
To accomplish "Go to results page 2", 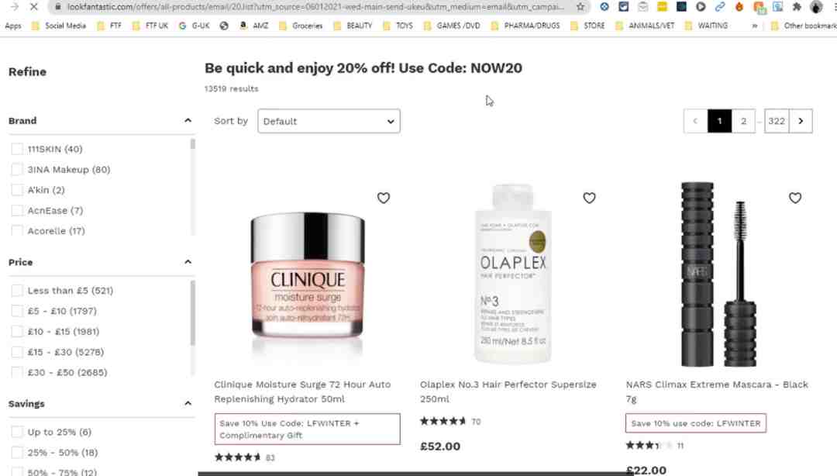I will 743,121.
